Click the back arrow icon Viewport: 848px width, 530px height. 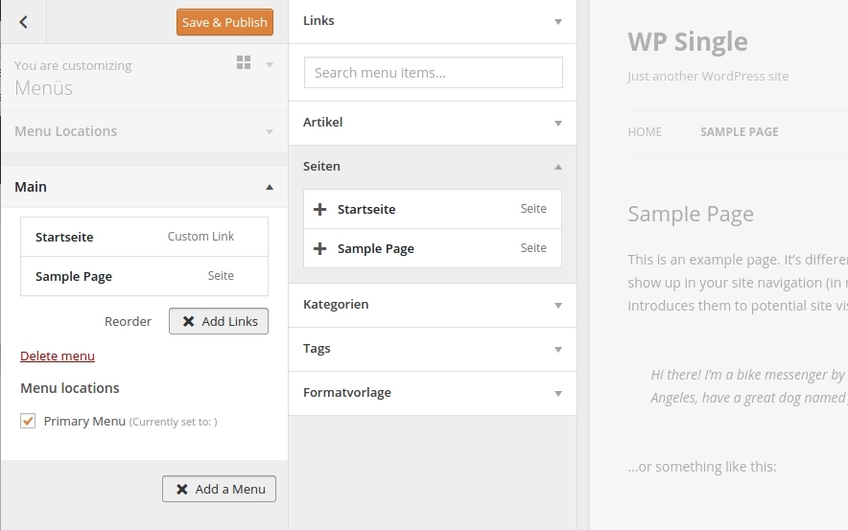click(24, 22)
